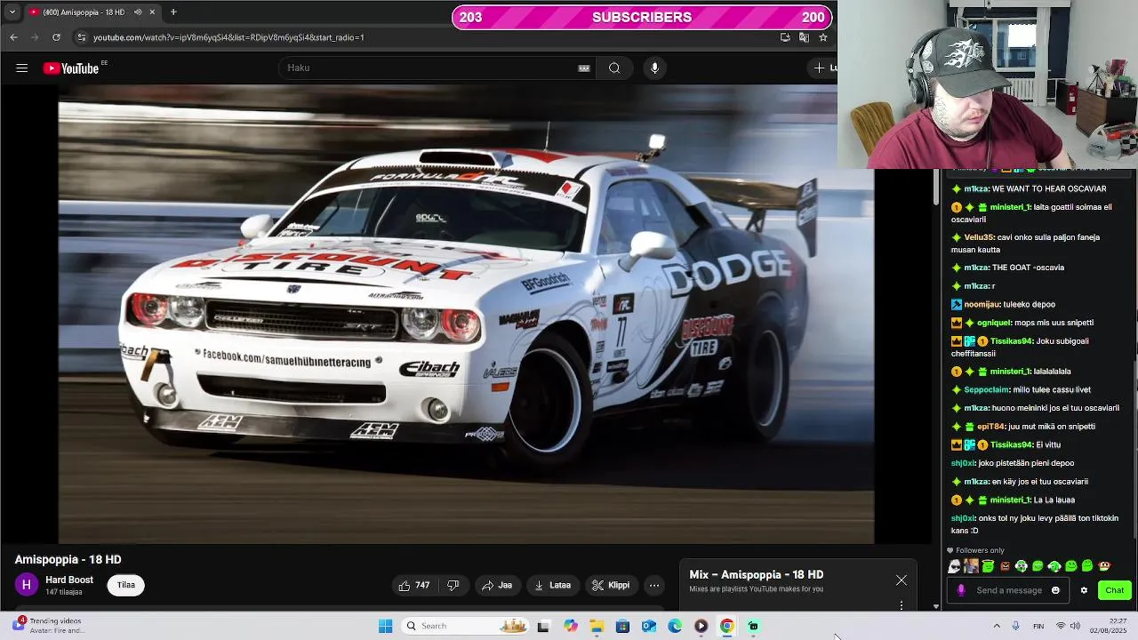Mute the Amispoppia tab audio
The image size is (1138, 640).
coord(137,12)
